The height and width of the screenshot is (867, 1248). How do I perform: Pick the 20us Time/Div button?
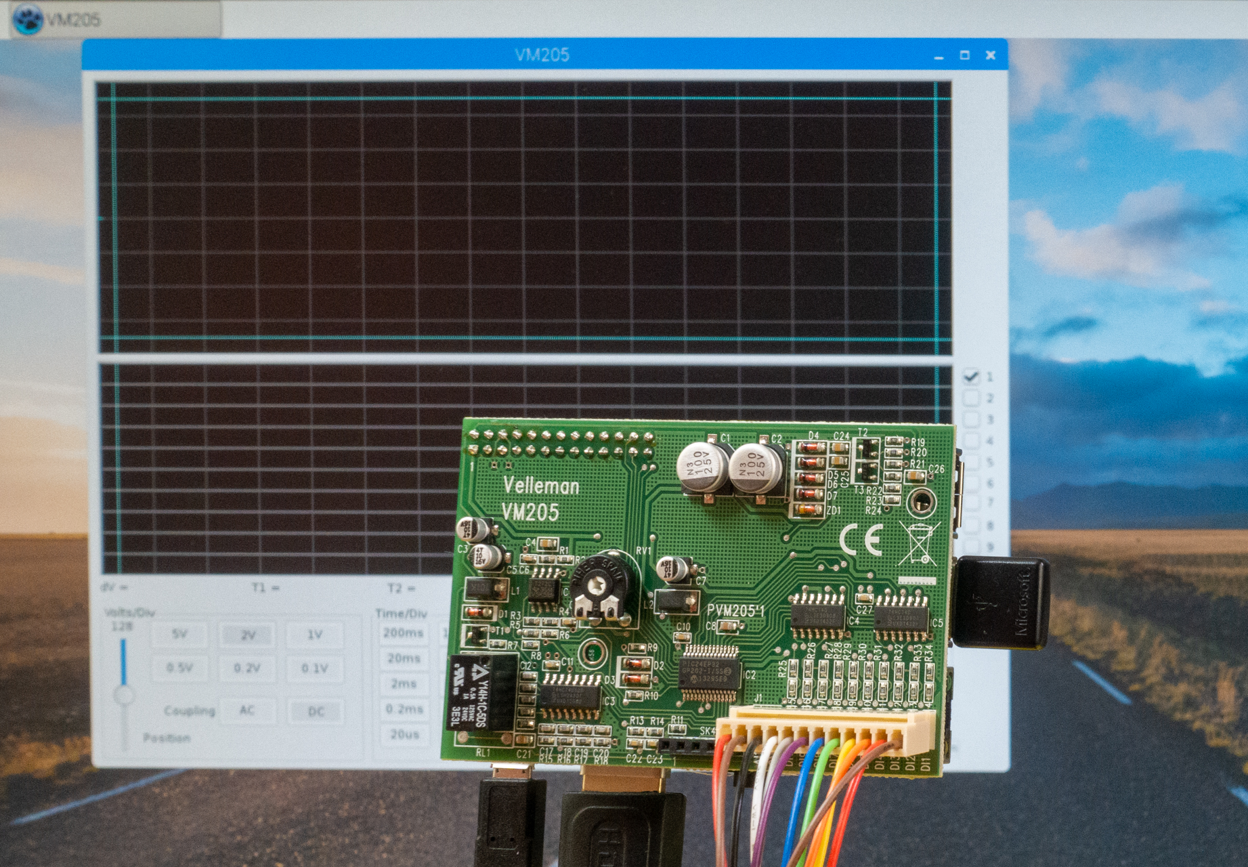coord(404,734)
